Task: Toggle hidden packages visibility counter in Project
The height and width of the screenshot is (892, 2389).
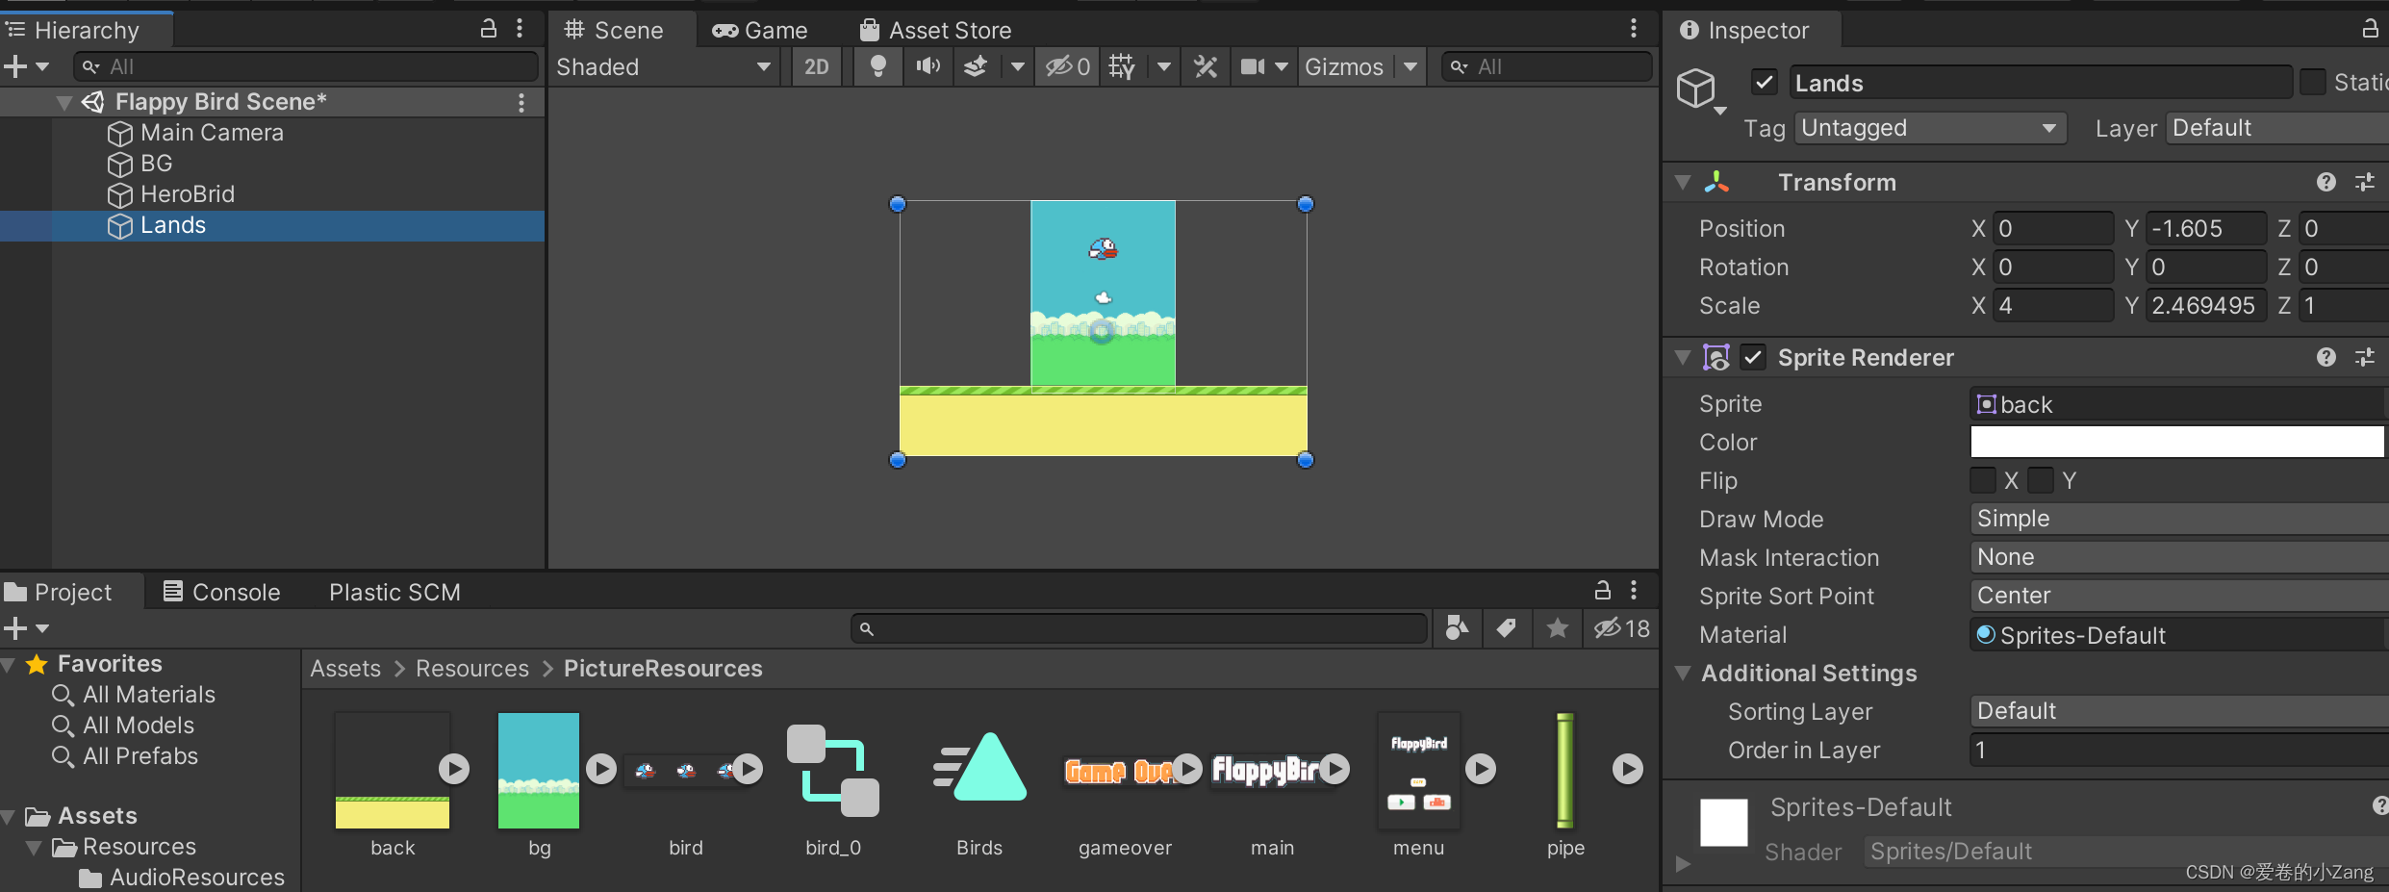Action: tap(1621, 628)
